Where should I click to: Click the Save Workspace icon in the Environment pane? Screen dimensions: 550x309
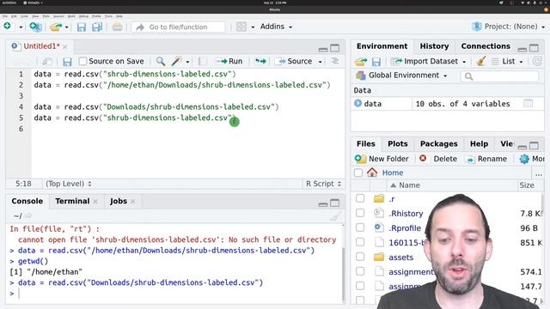376,62
